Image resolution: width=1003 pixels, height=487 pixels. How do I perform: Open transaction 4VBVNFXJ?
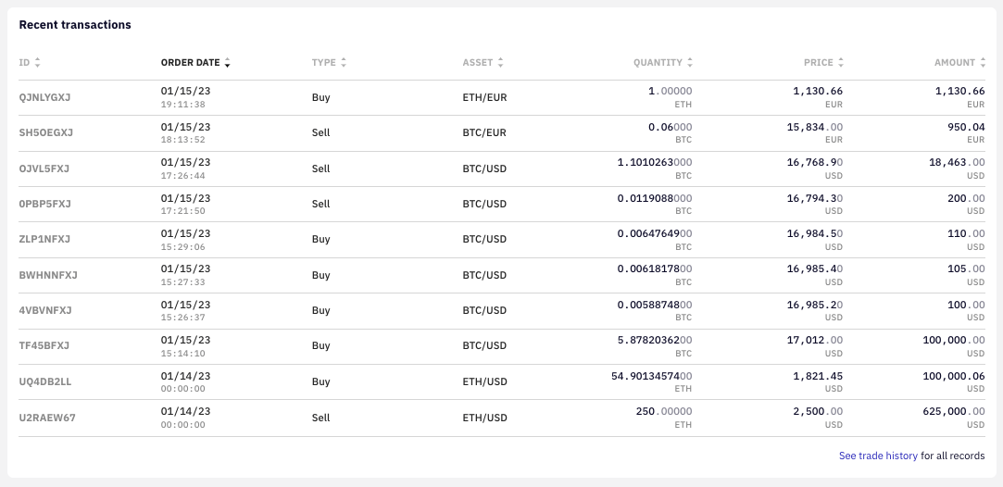coord(45,310)
